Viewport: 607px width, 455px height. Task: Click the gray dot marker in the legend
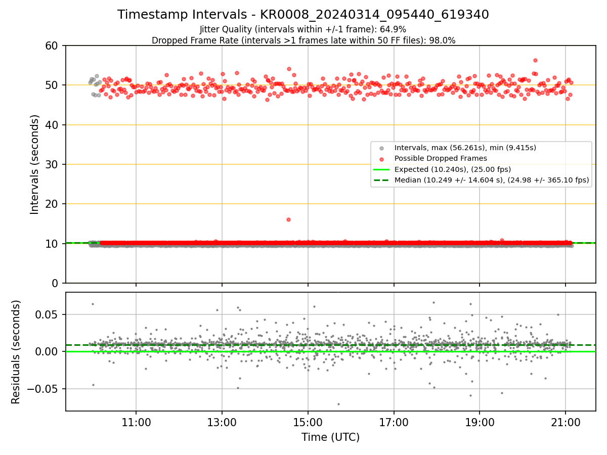382,148
